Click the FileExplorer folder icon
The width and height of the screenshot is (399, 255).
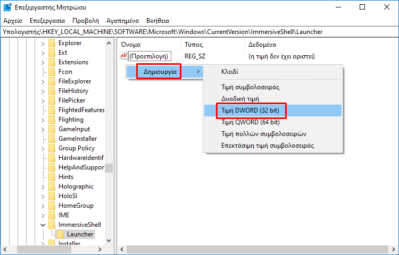[52, 81]
